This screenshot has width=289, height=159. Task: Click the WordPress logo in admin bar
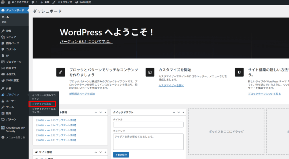3,2
